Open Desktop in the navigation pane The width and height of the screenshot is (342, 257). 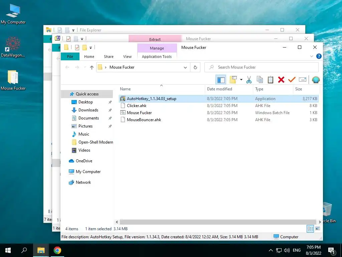click(x=85, y=102)
